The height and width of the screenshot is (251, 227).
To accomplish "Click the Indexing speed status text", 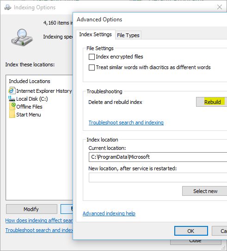I will click(58, 37).
